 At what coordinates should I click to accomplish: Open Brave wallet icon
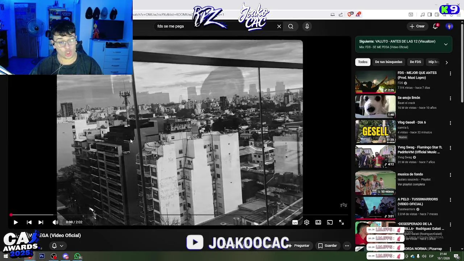[437, 14]
